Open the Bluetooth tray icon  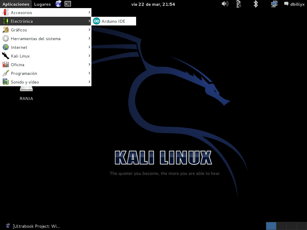coord(255,4)
